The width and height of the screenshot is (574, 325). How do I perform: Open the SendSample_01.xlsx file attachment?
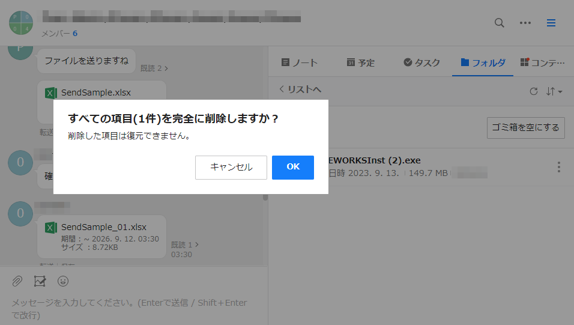tap(103, 227)
